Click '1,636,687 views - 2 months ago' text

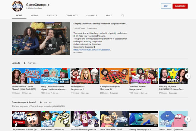tap(85, 28)
